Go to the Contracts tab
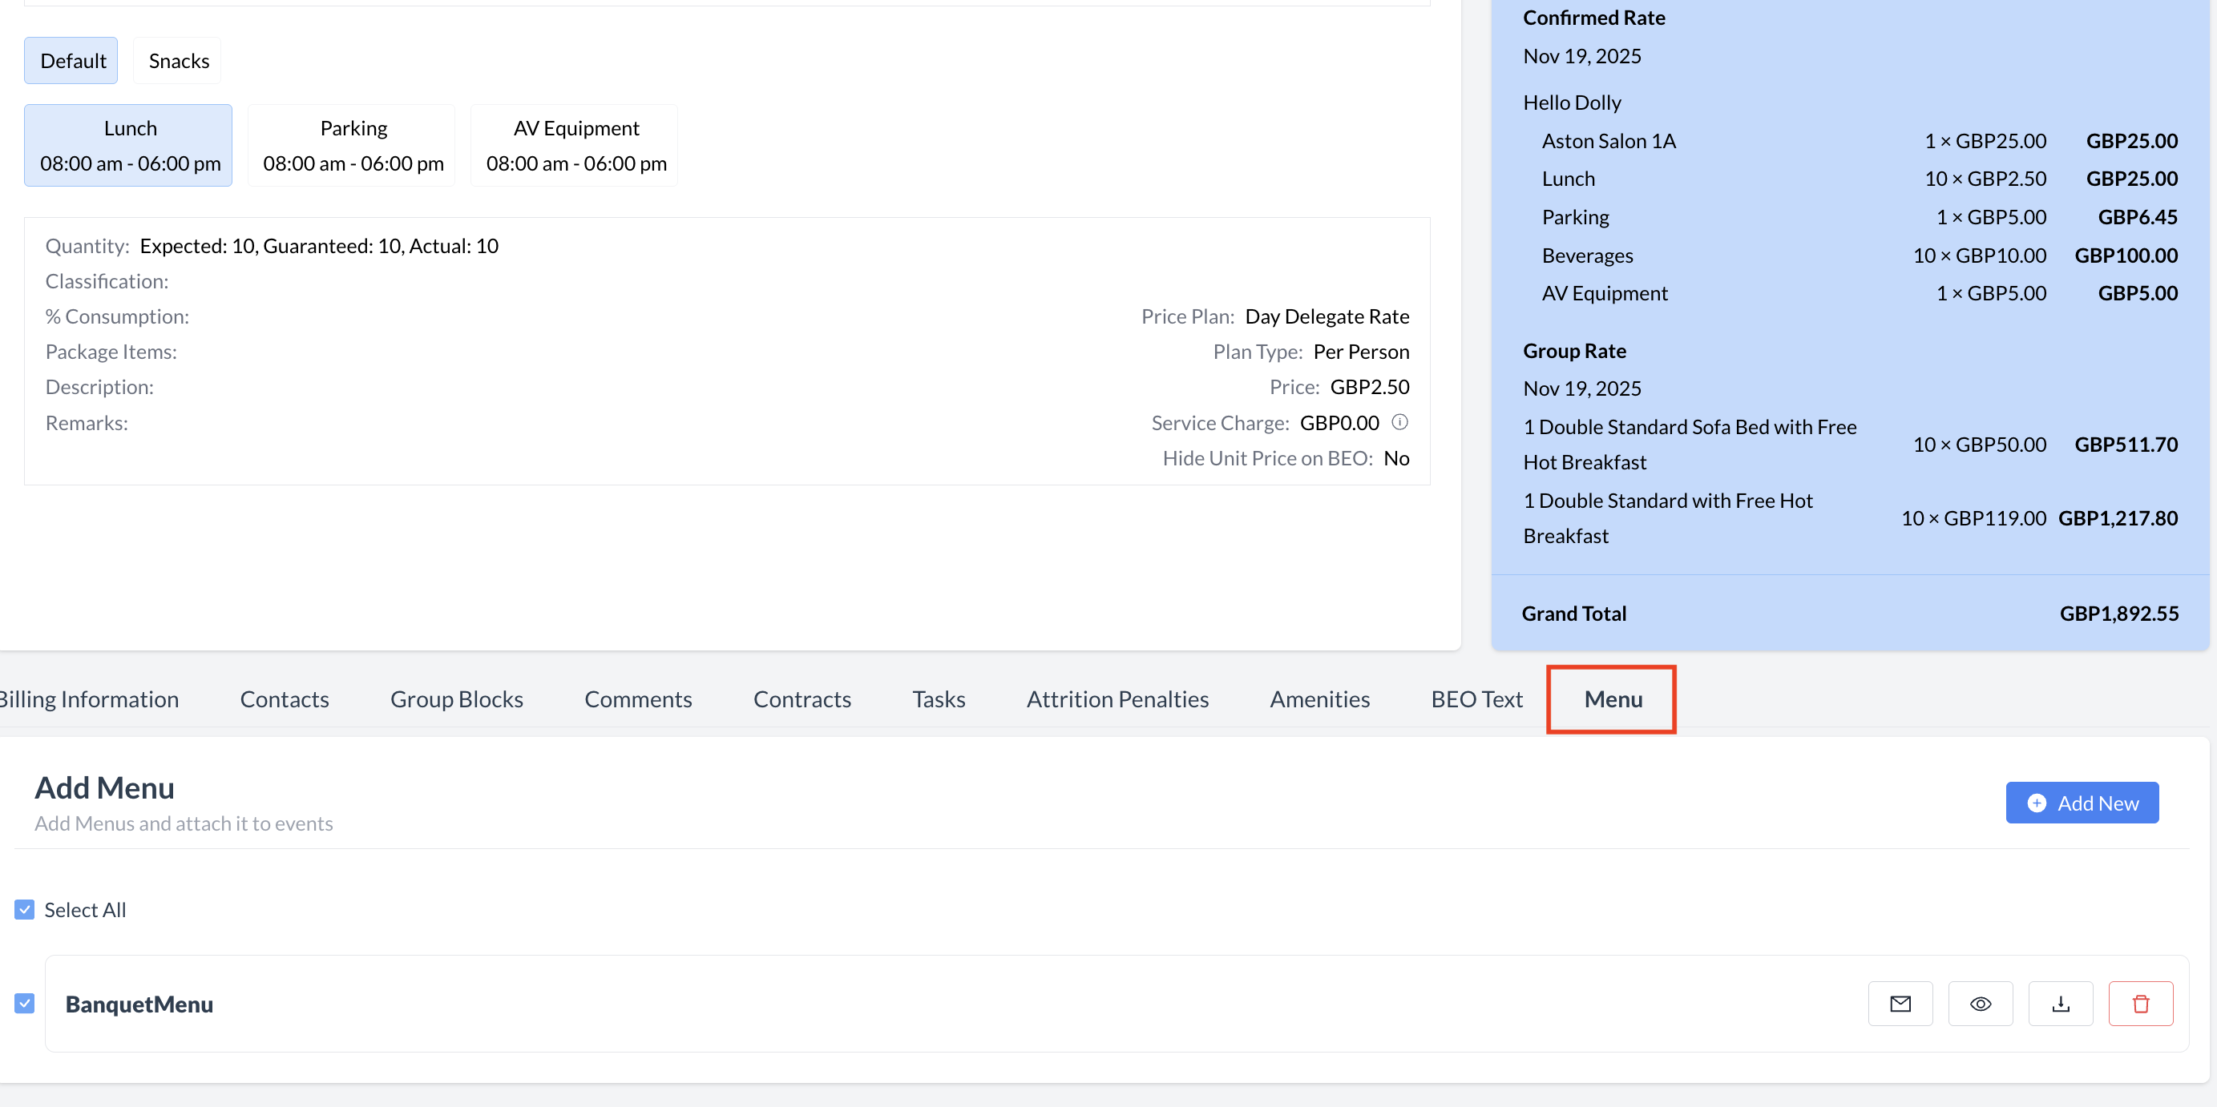Image resolution: width=2217 pixels, height=1107 pixels. coord(802,698)
